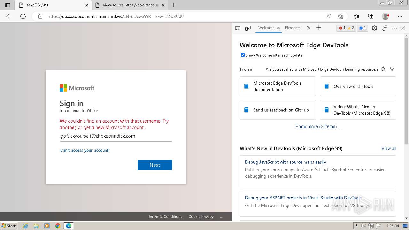The height and width of the screenshot is (230, 409).
Task: Click the email input field
Action: 116,136
